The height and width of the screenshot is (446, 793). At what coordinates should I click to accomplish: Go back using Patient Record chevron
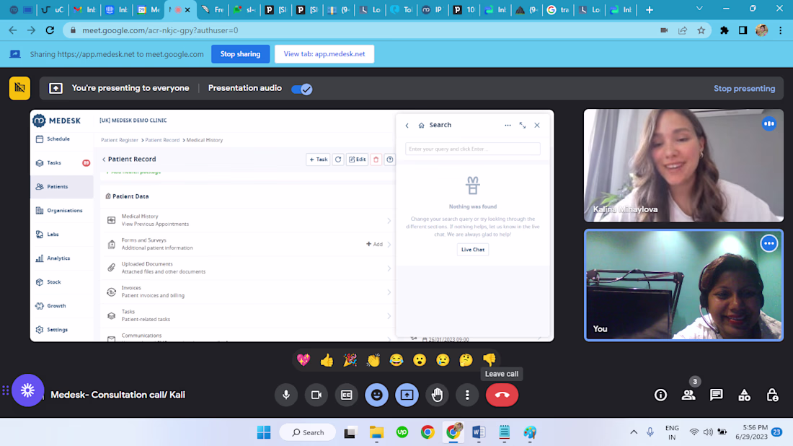click(x=105, y=159)
